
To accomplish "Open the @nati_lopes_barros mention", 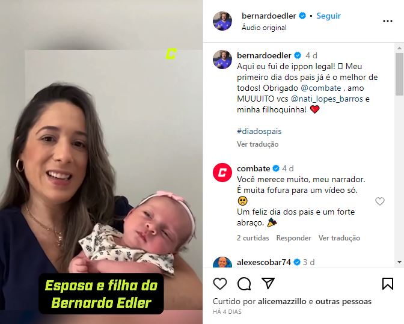I will [x=327, y=99].
